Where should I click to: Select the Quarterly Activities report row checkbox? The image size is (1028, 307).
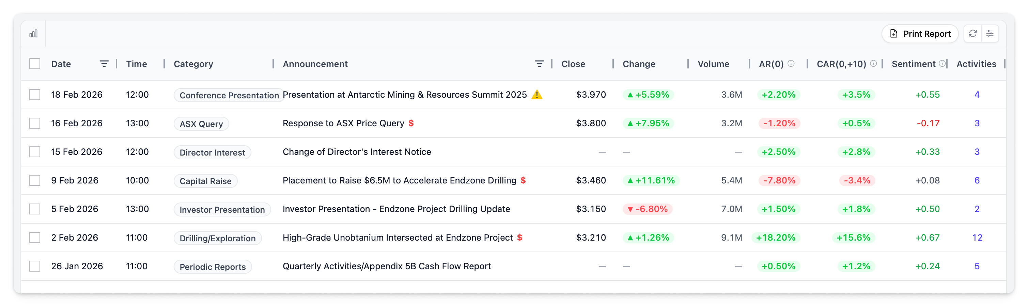[35, 266]
